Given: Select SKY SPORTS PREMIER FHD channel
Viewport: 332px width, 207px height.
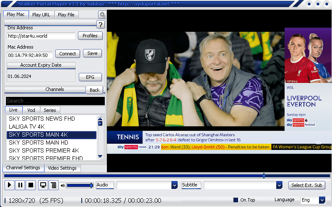Looking at the screenshot, I should click(52, 158).
